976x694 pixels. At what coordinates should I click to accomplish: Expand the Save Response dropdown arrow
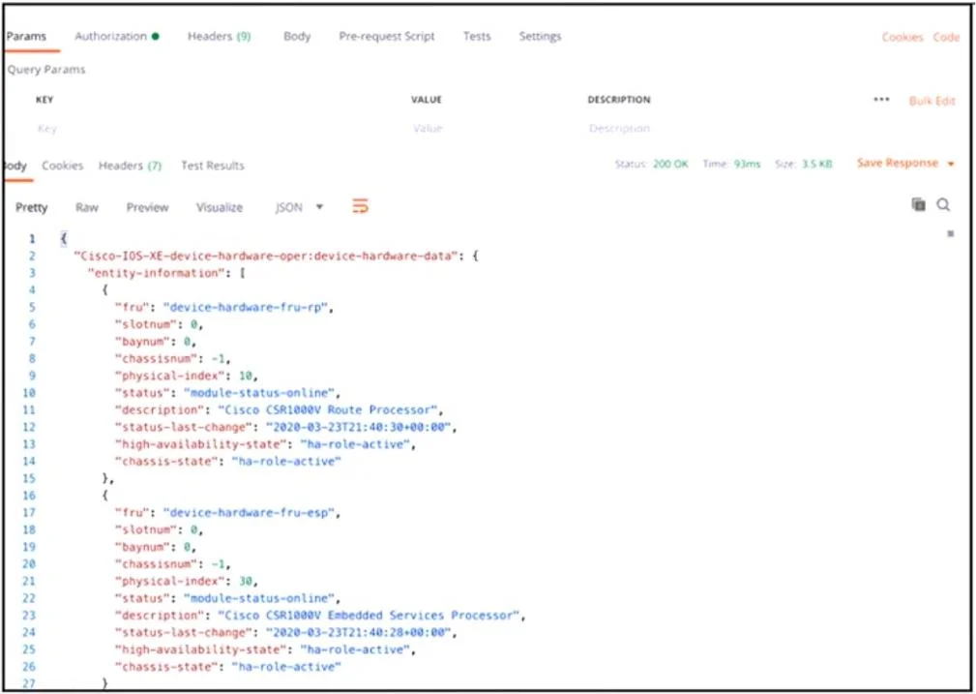[x=951, y=164]
